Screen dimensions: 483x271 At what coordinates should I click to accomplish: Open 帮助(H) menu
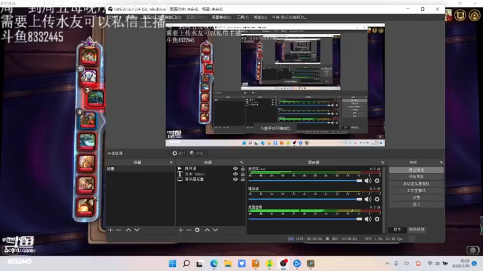point(260,17)
